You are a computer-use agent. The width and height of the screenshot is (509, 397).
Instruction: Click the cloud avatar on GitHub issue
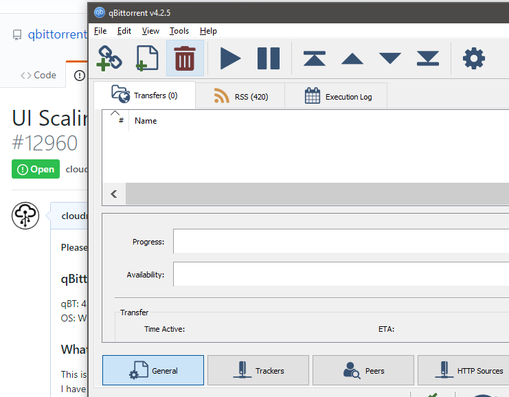pyautogui.click(x=25, y=216)
